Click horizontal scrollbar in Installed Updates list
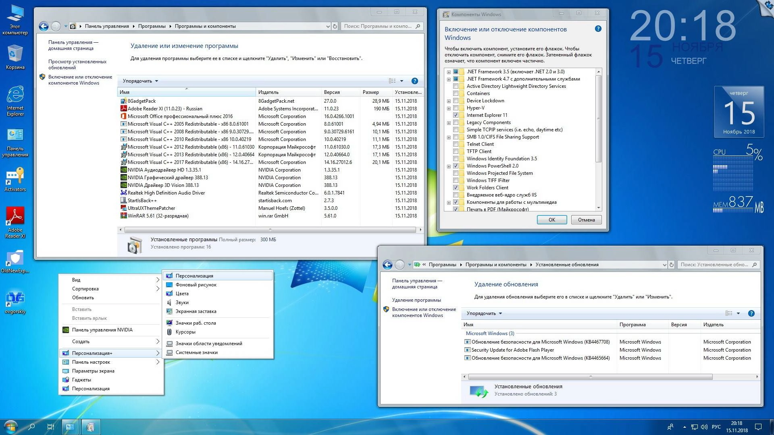 pyautogui.click(x=590, y=377)
